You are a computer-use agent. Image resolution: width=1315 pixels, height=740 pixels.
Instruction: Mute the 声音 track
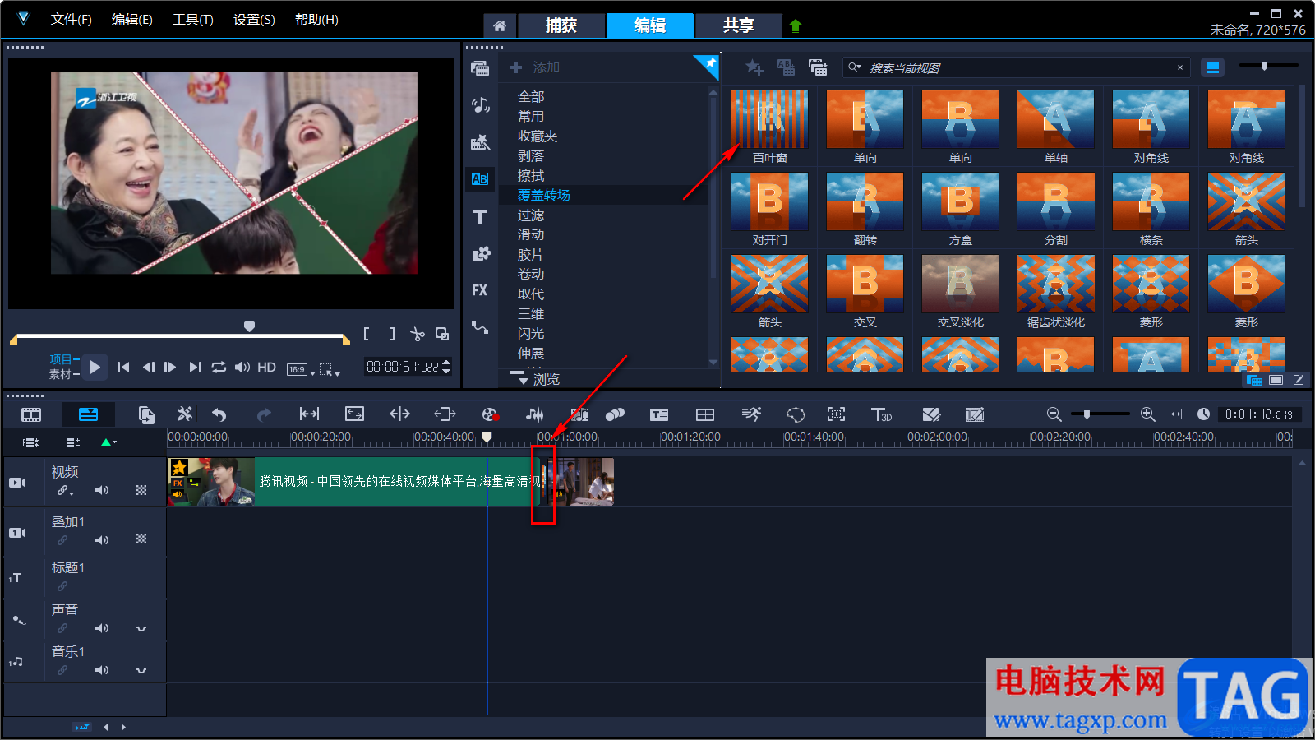tap(102, 628)
